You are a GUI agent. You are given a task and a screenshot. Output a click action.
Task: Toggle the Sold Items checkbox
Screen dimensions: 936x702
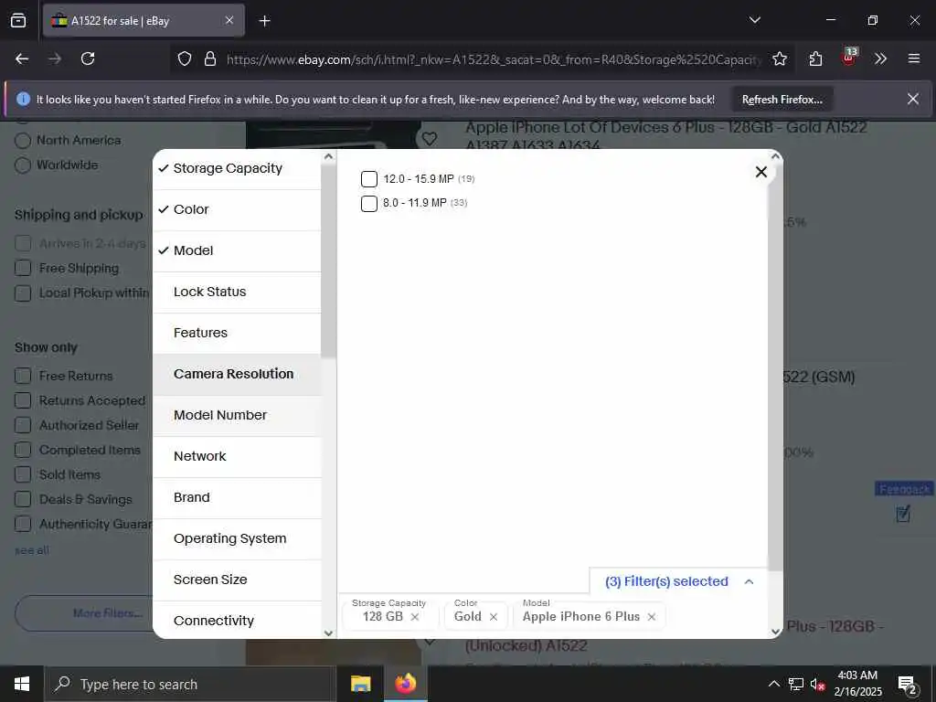(23, 474)
